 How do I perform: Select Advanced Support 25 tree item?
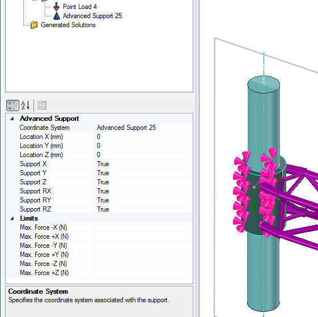pos(92,16)
